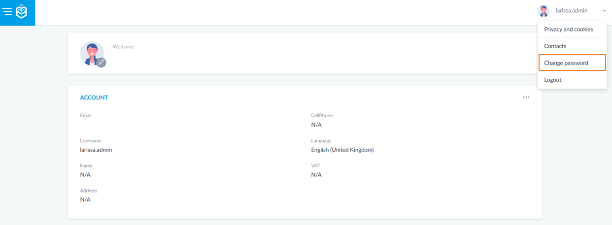Click the VAT N/A value
Viewport: 612px width, 225px height.
tap(316, 175)
